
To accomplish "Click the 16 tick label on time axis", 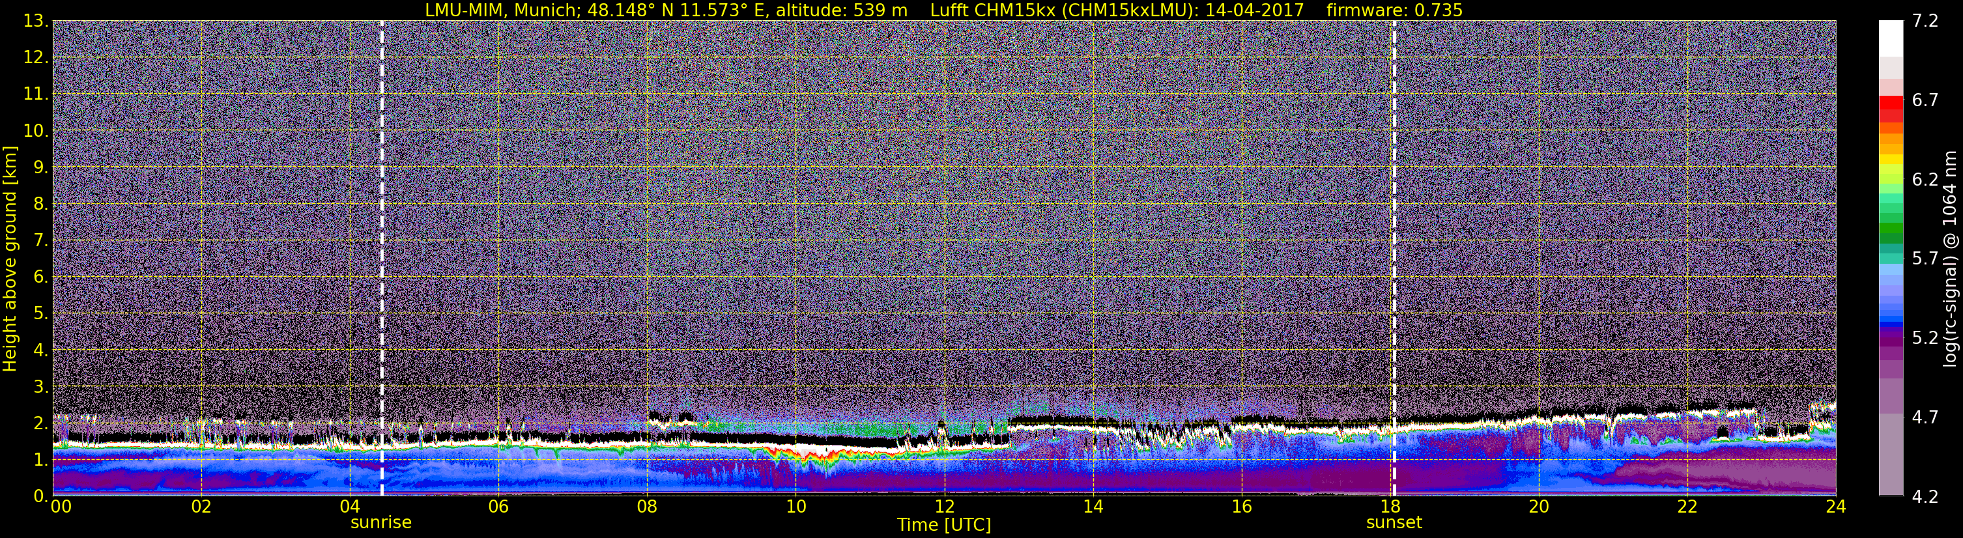I will click(1241, 507).
